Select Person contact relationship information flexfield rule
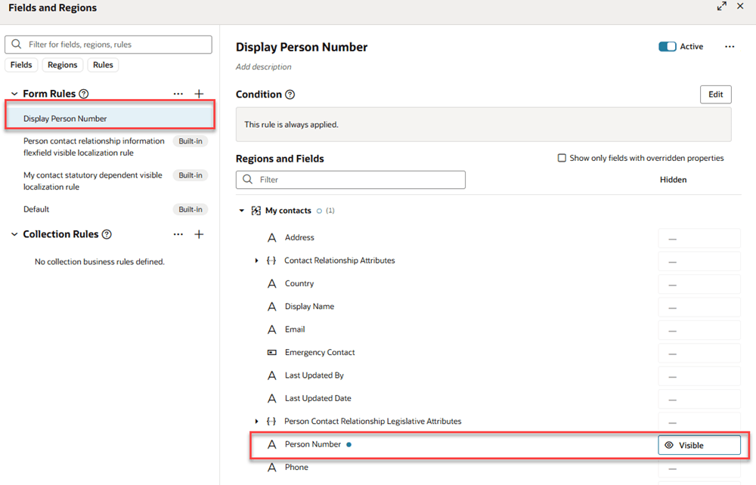Screen dimensions: 756x485 click(94, 147)
